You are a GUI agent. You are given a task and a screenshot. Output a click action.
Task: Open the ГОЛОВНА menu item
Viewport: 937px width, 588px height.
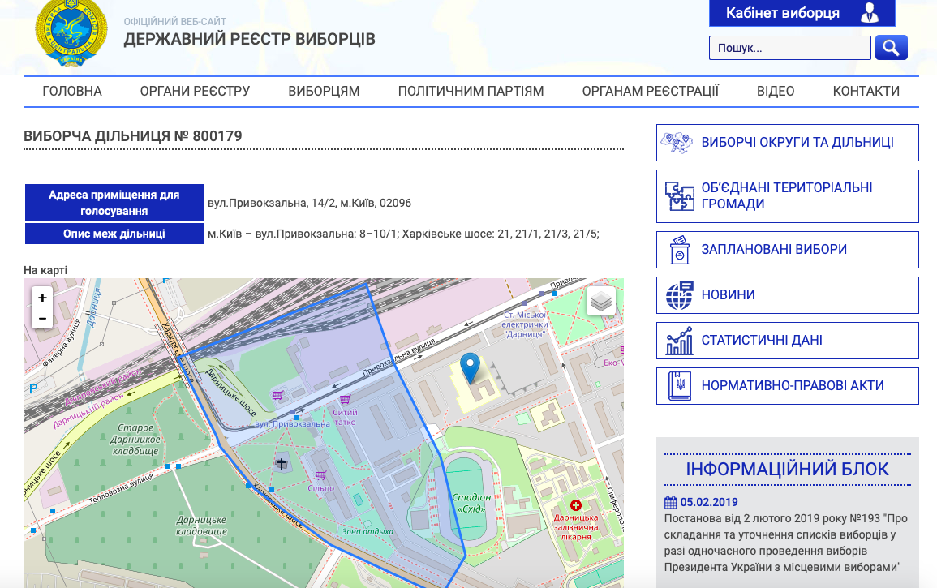point(72,92)
